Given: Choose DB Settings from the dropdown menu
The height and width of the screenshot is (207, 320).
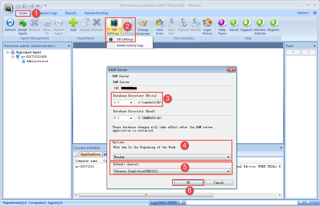Looking at the screenshot, I should point(125,39).
